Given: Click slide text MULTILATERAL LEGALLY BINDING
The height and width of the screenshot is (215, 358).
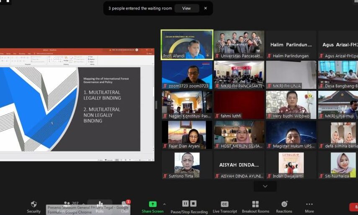Looking at the screenshot, I should [x=102, y=95].
